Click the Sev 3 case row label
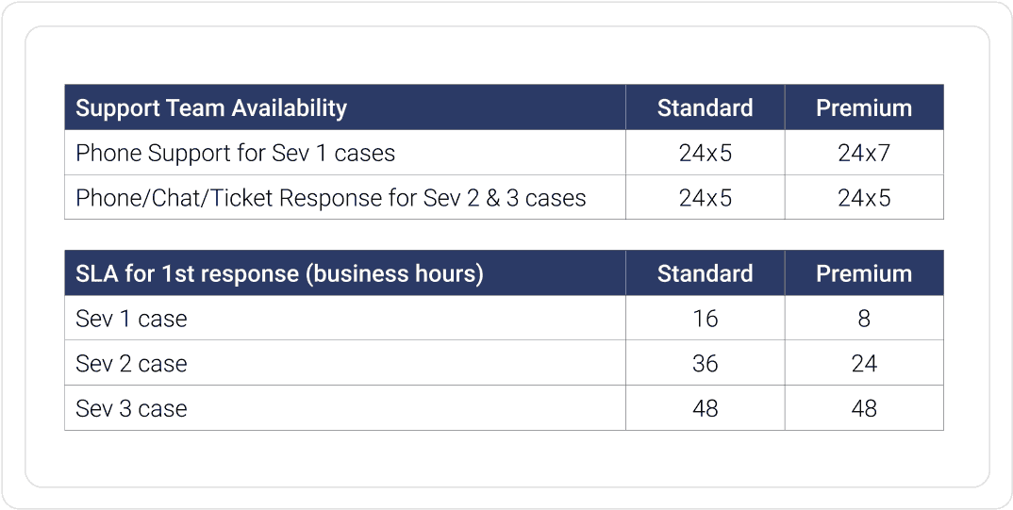The image size is (1013, 510). (131, 408)
